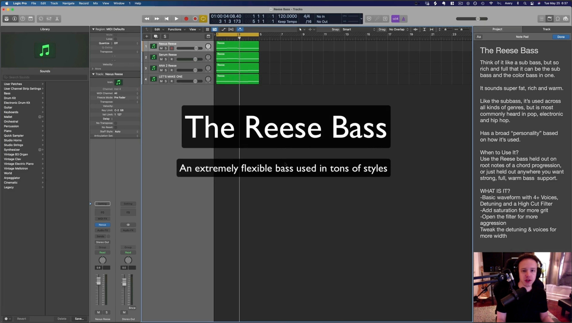Image resolution: width=572 pixels, height=323 pixels.
Task: Open Smart Controls sun-dial button
Action: pyautogui.click(x=41, y=19)
